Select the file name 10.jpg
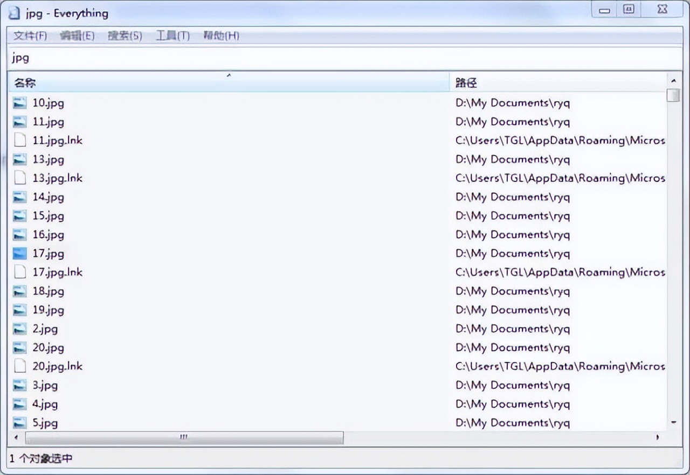Image resolution: width=690 pixels, height=475 pixels. click(48, 103)
